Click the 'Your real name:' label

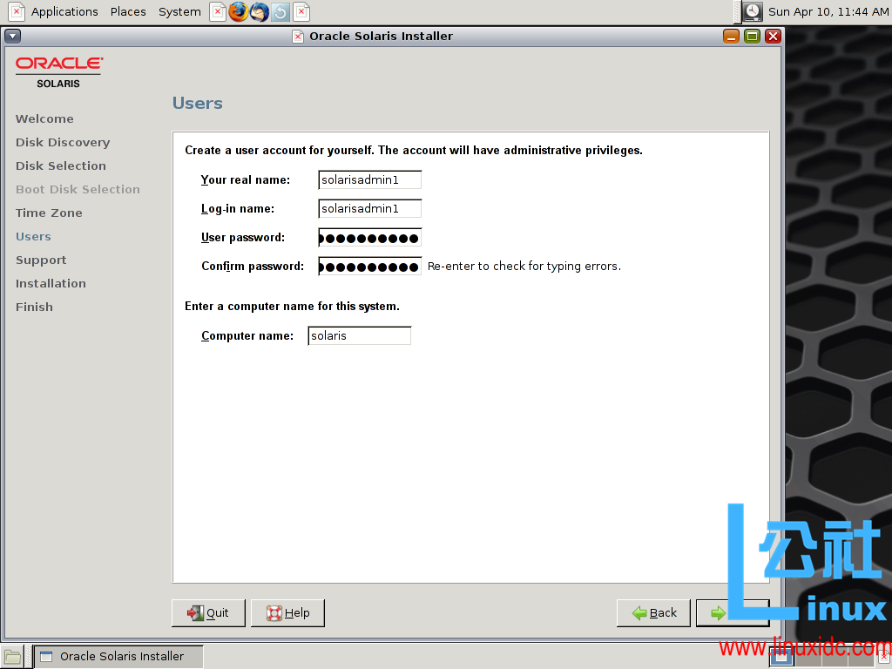[x=245, y=179]
